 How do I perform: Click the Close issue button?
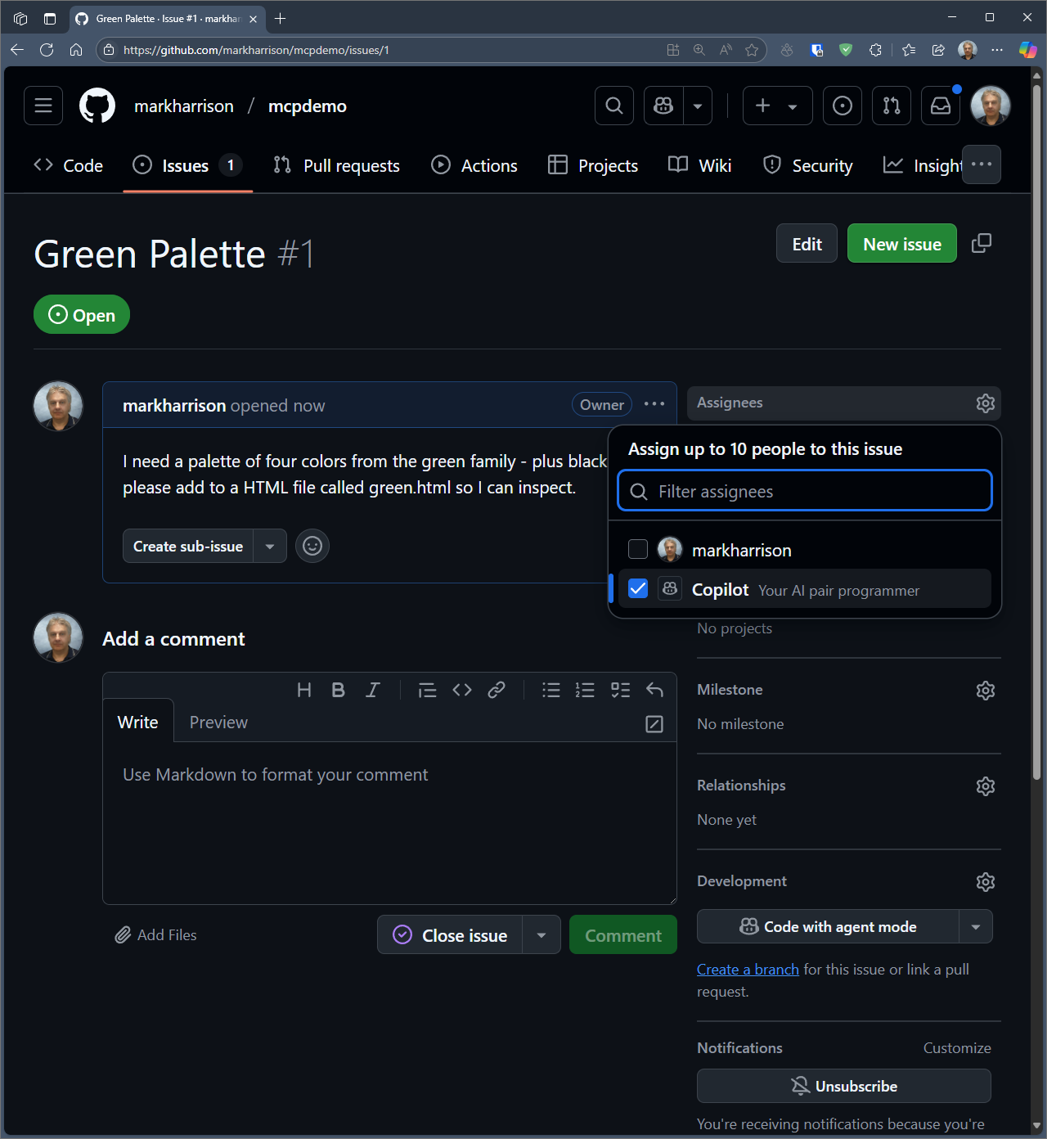450,934
